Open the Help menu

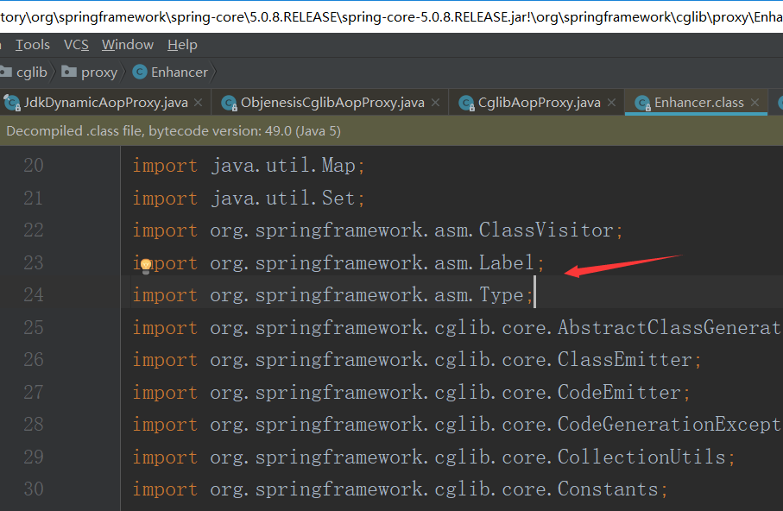click(182, 45)
